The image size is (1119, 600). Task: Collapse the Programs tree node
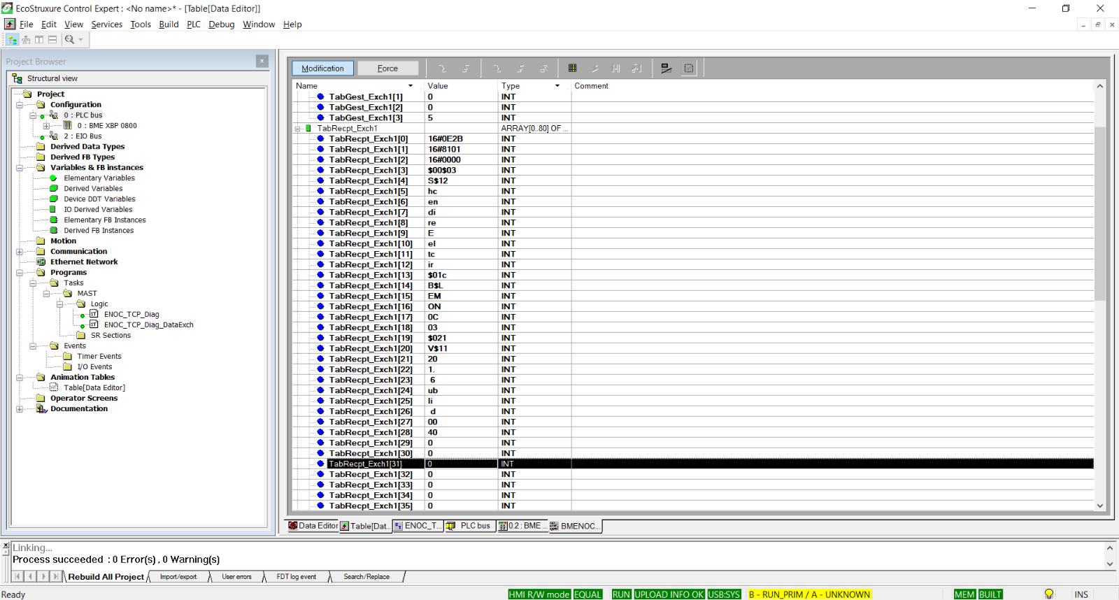20,273
